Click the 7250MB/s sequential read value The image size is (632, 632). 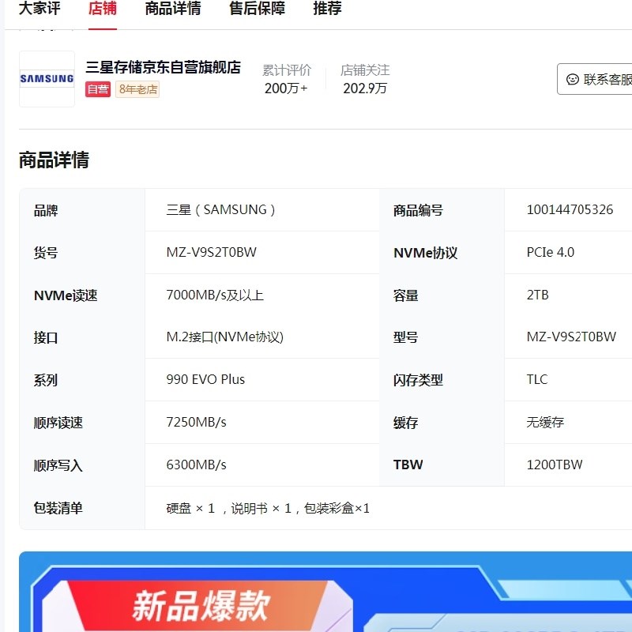click(x=196, y=423)
